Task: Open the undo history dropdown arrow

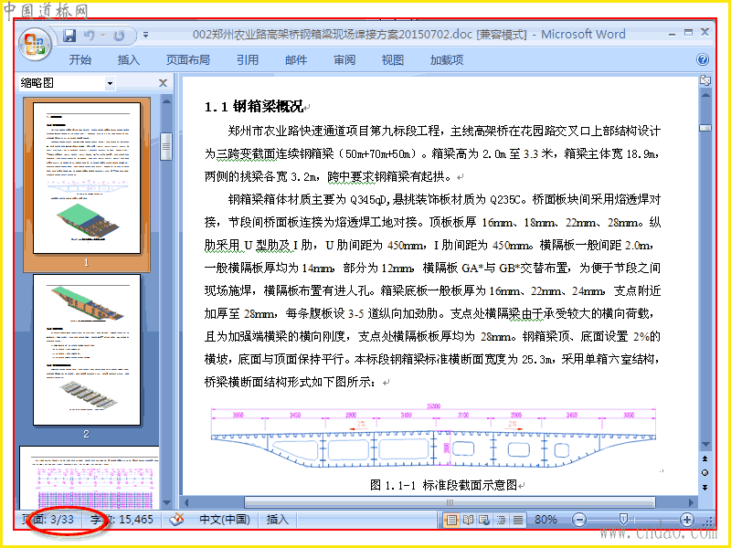Action: [102, 35]
